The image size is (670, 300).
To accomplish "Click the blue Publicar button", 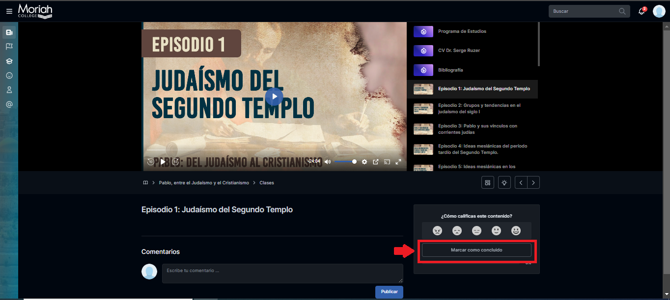I will tap(389, 292).
